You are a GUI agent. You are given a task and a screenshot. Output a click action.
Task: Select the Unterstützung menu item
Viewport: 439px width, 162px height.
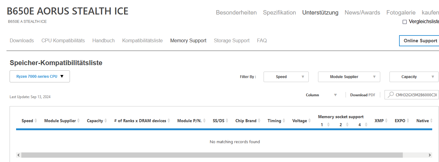pyautogui.click(x=320, y=13)
